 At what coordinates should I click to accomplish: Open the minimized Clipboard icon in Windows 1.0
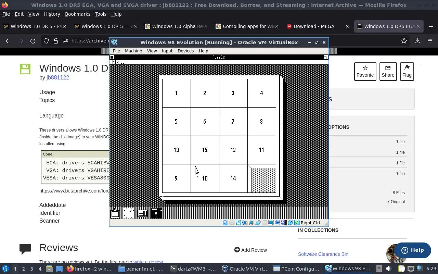tap(115, 213)
